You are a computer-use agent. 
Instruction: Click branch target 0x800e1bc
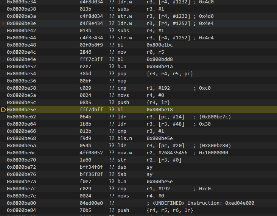[x=160, y=45]
